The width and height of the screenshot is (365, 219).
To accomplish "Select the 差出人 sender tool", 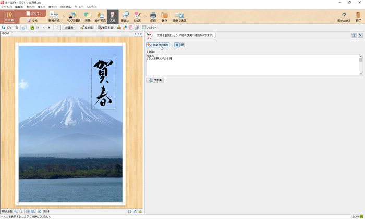I will [x=125, y=17].
